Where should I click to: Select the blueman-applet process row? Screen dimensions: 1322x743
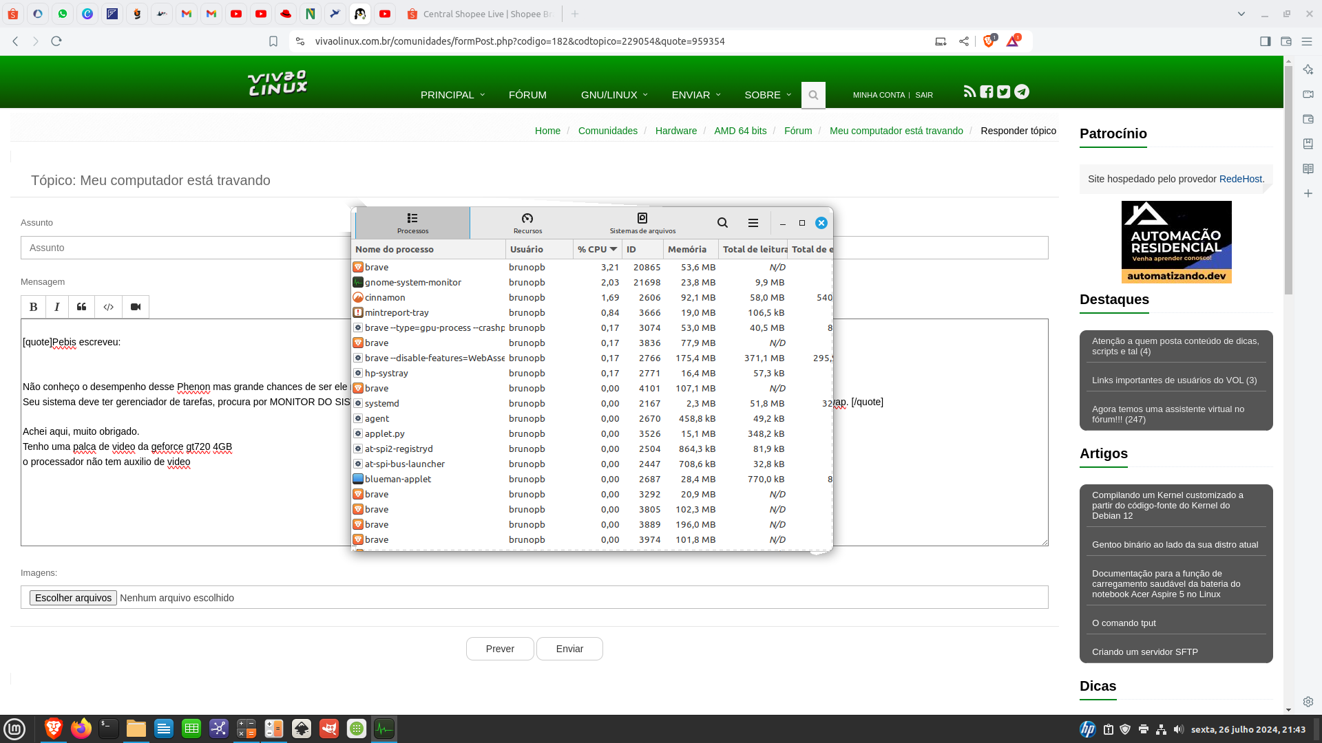[592, 479]
